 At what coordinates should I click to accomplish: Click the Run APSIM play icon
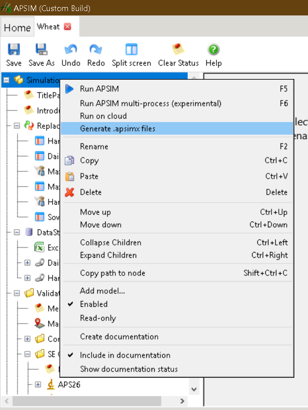70,89
